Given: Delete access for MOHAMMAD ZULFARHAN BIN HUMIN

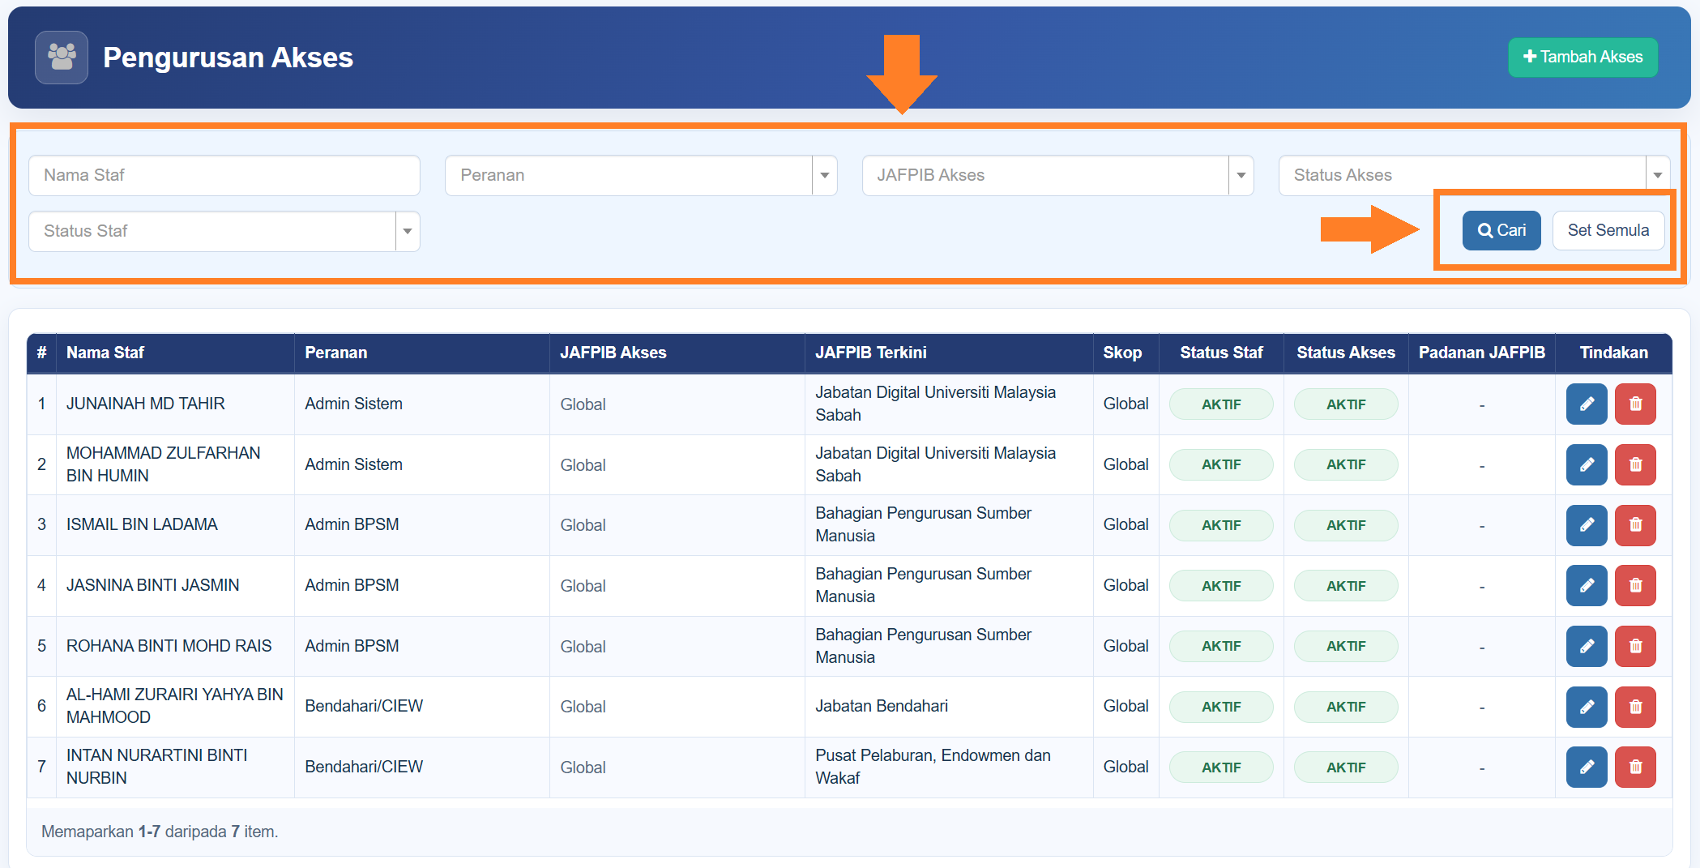Looking at the screenshot, I should (x=1635, y=464).
